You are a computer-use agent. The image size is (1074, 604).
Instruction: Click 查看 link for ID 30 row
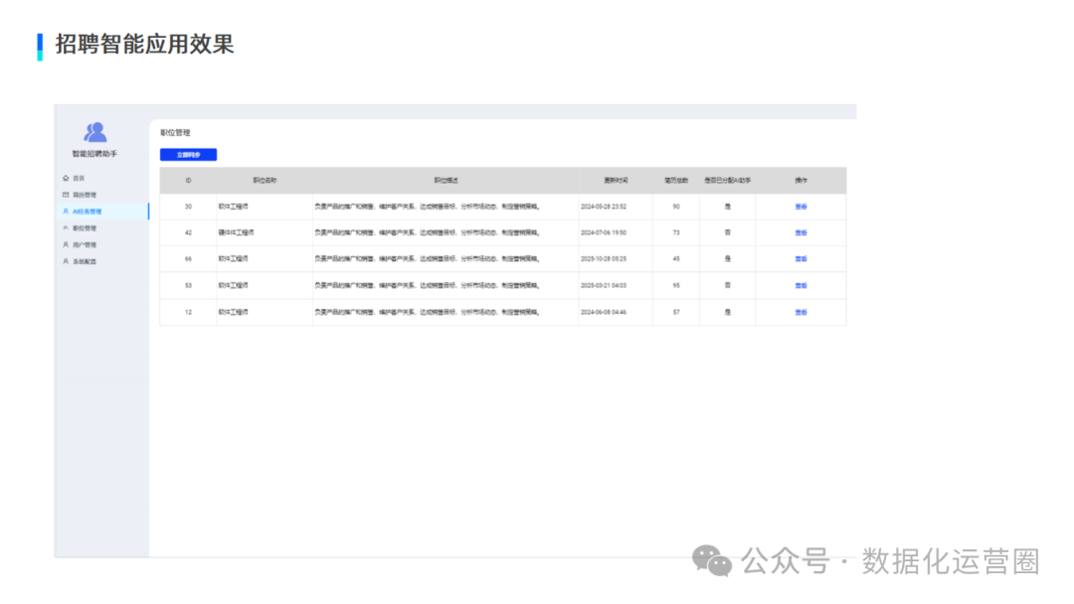coord(801,207)
